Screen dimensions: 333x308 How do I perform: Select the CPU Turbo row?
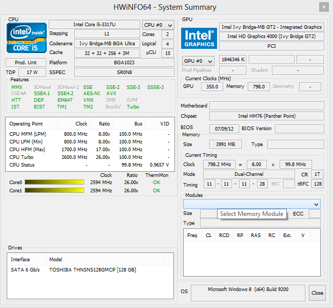pos(90,157)
